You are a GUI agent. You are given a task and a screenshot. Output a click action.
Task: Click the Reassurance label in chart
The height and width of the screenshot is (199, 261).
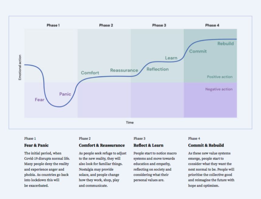(124, 70)
